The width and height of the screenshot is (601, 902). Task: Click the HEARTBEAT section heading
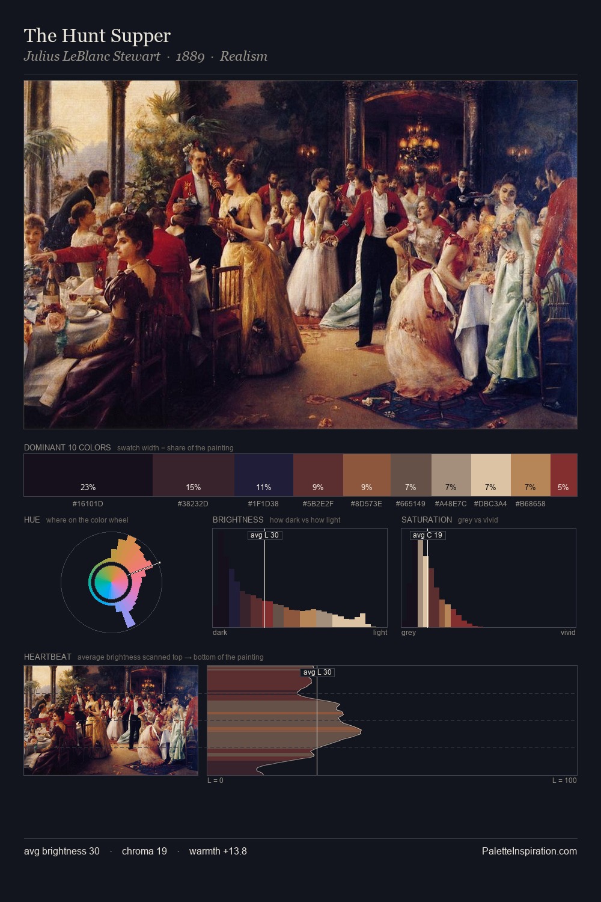coord(47,657)
